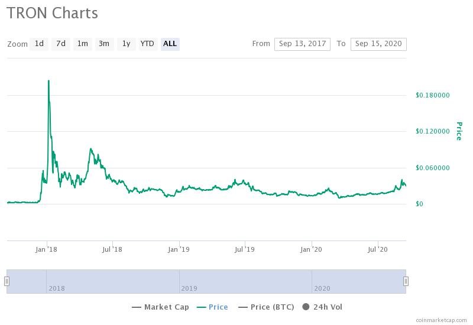
Task: Click the Jan '19 axis label
Action: point(179,249)
